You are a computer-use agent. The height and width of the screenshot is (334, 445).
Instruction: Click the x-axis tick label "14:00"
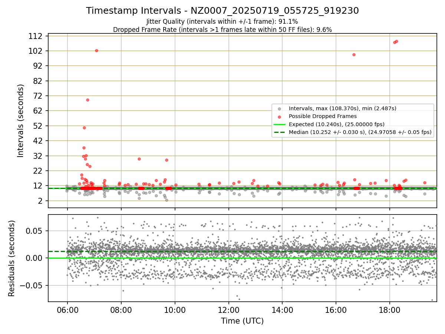coord(282,310)
